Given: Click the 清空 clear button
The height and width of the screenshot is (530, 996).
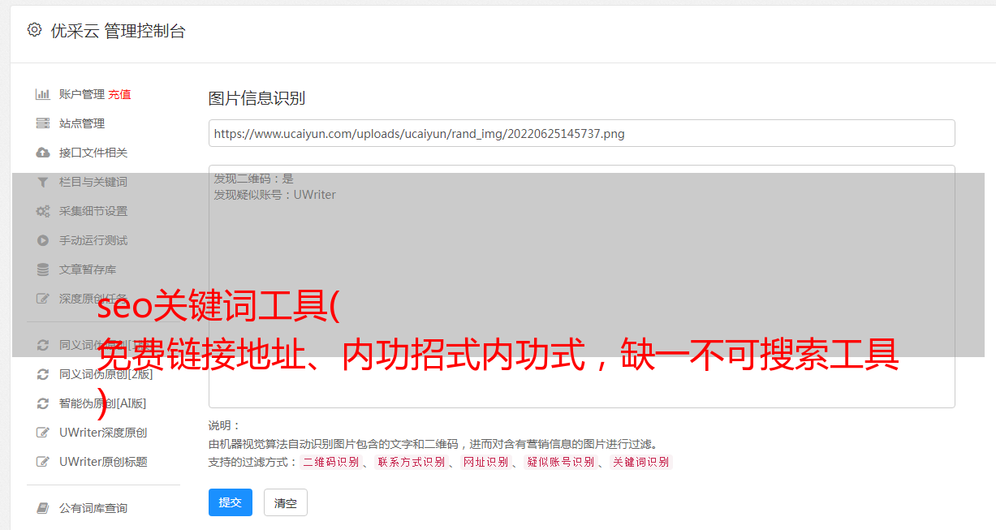Looking at the screenshot, I should coord(286,503).
